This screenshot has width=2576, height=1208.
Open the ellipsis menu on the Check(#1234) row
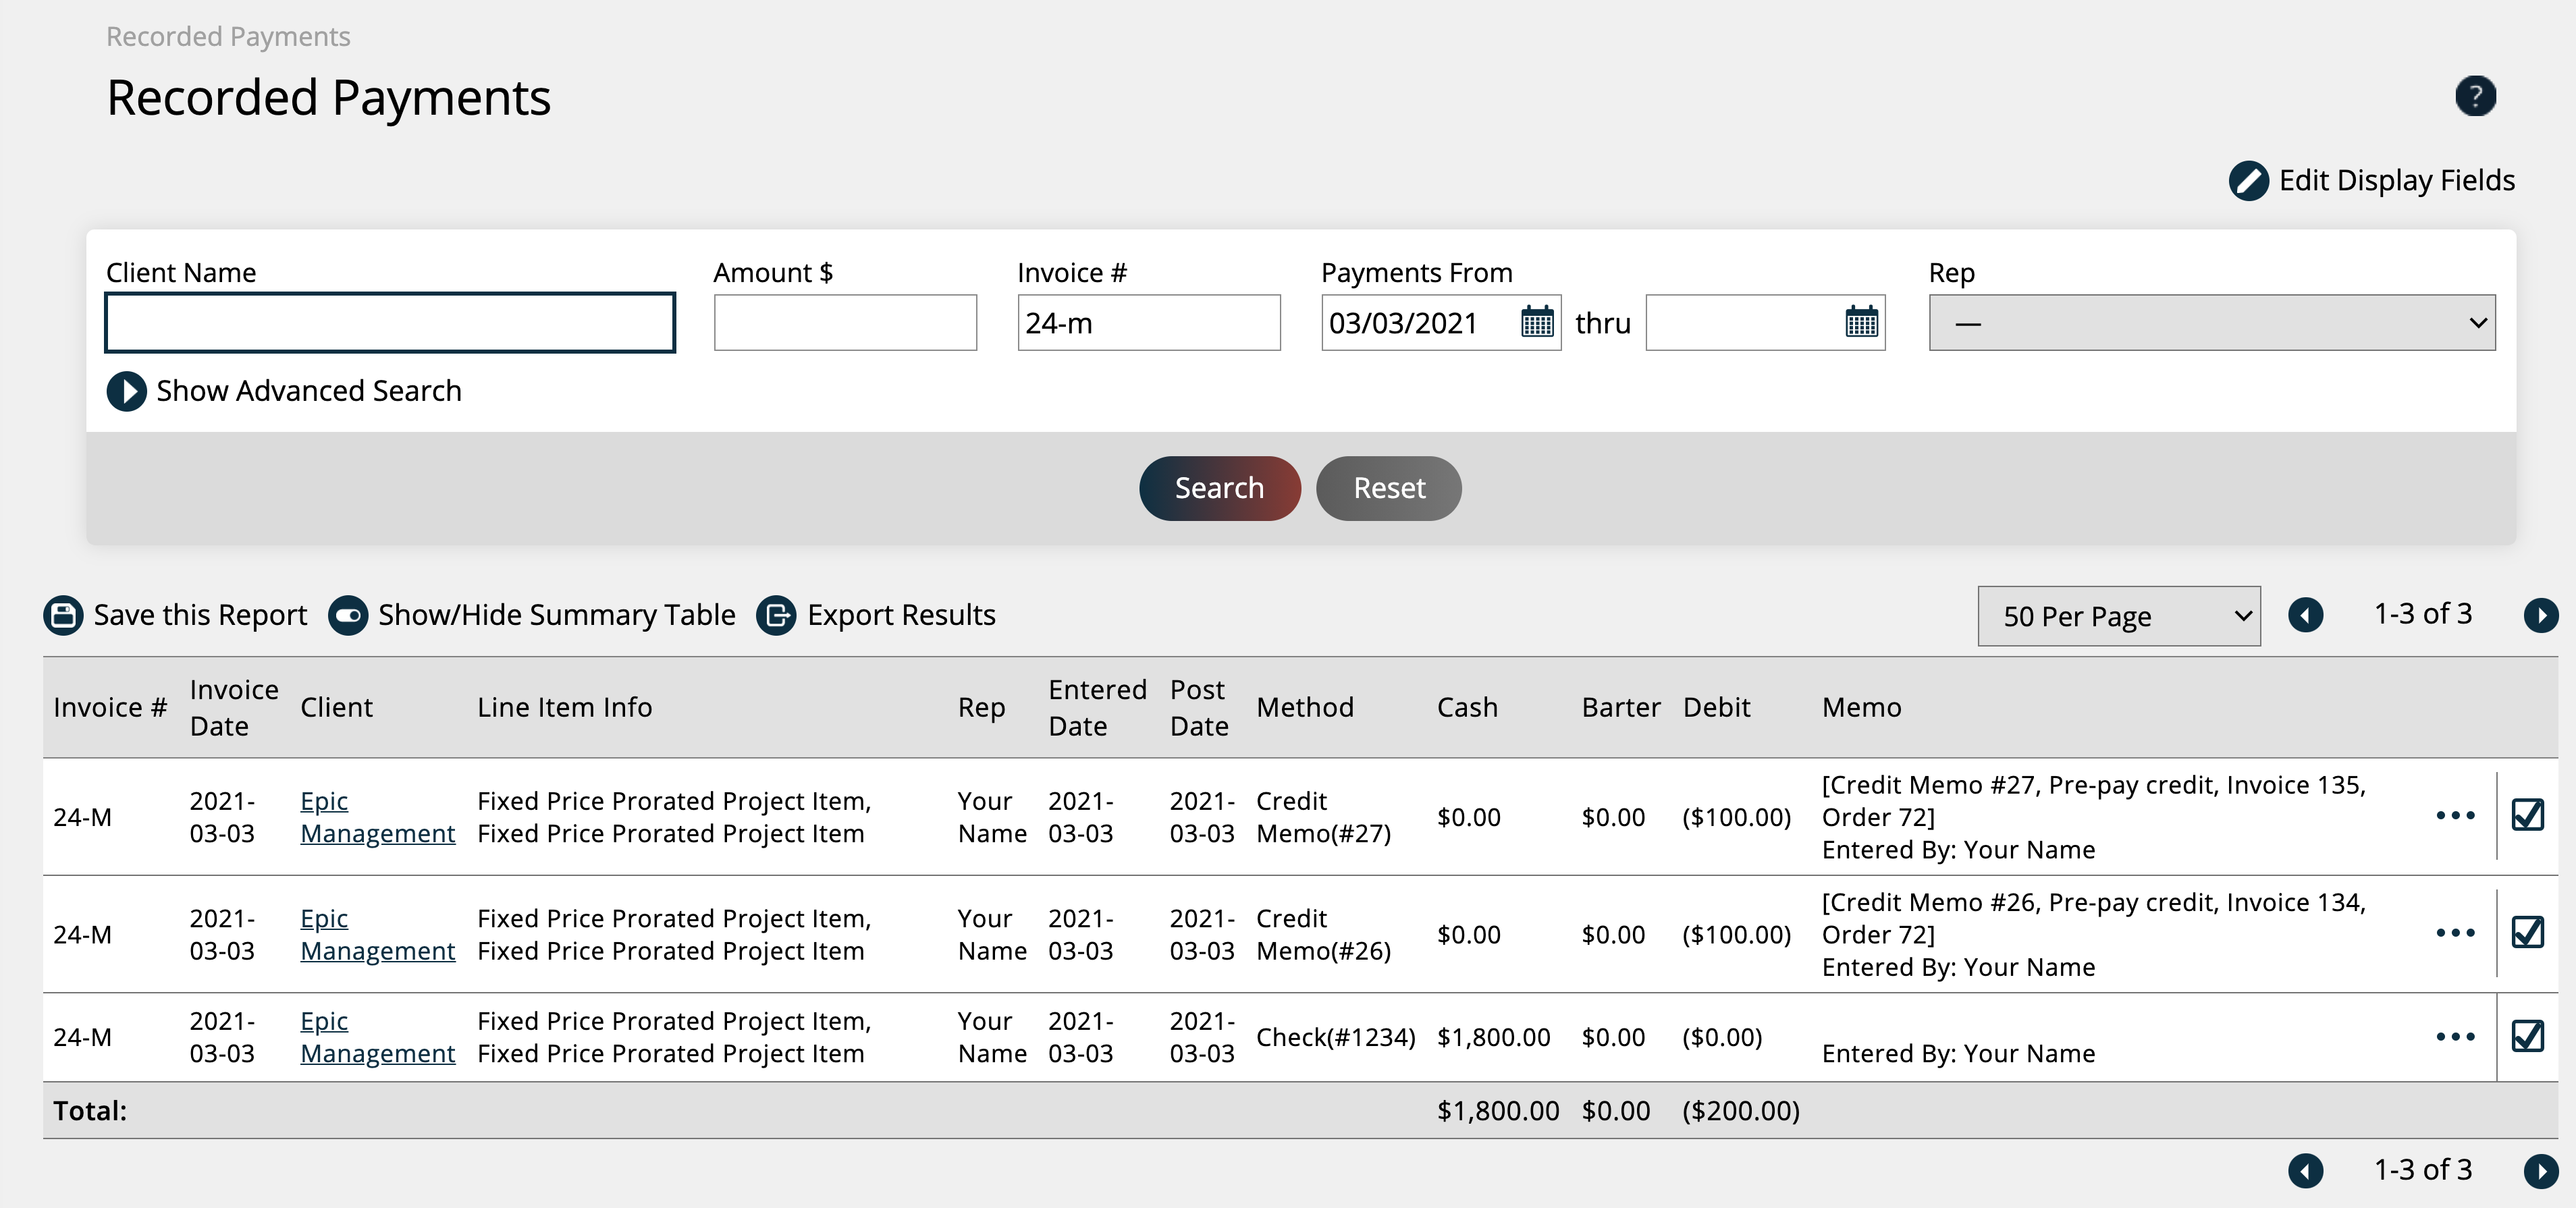coord(2455,1037)
